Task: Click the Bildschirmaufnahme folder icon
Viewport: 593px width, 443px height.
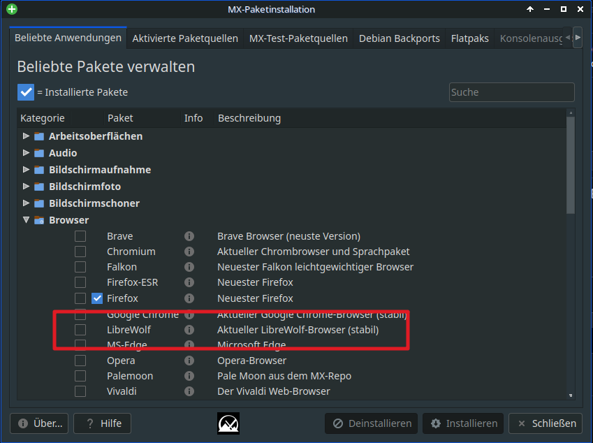Action: coord(39,170)
